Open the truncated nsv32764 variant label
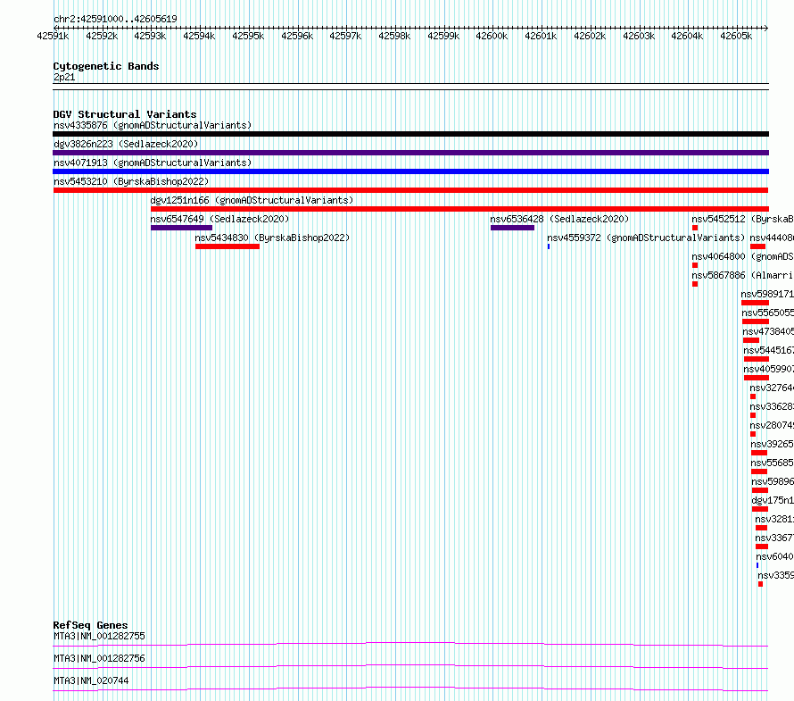Viewport: 794px width, 701px height. click(x=772, y=388)
